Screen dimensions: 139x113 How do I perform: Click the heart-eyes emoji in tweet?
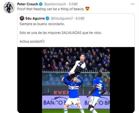click(x=87, y=9)
